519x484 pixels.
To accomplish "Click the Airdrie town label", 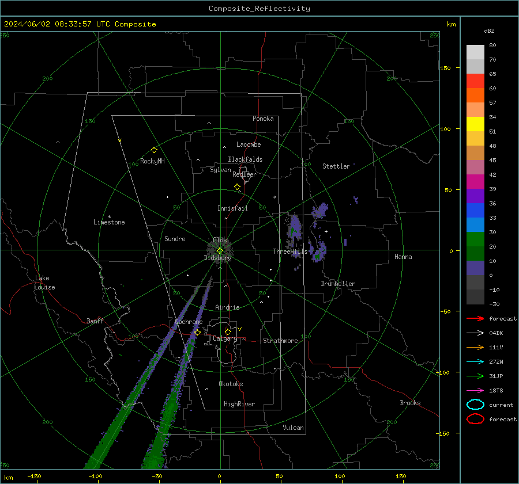I will pyautogui.click(x=227, y=307).
